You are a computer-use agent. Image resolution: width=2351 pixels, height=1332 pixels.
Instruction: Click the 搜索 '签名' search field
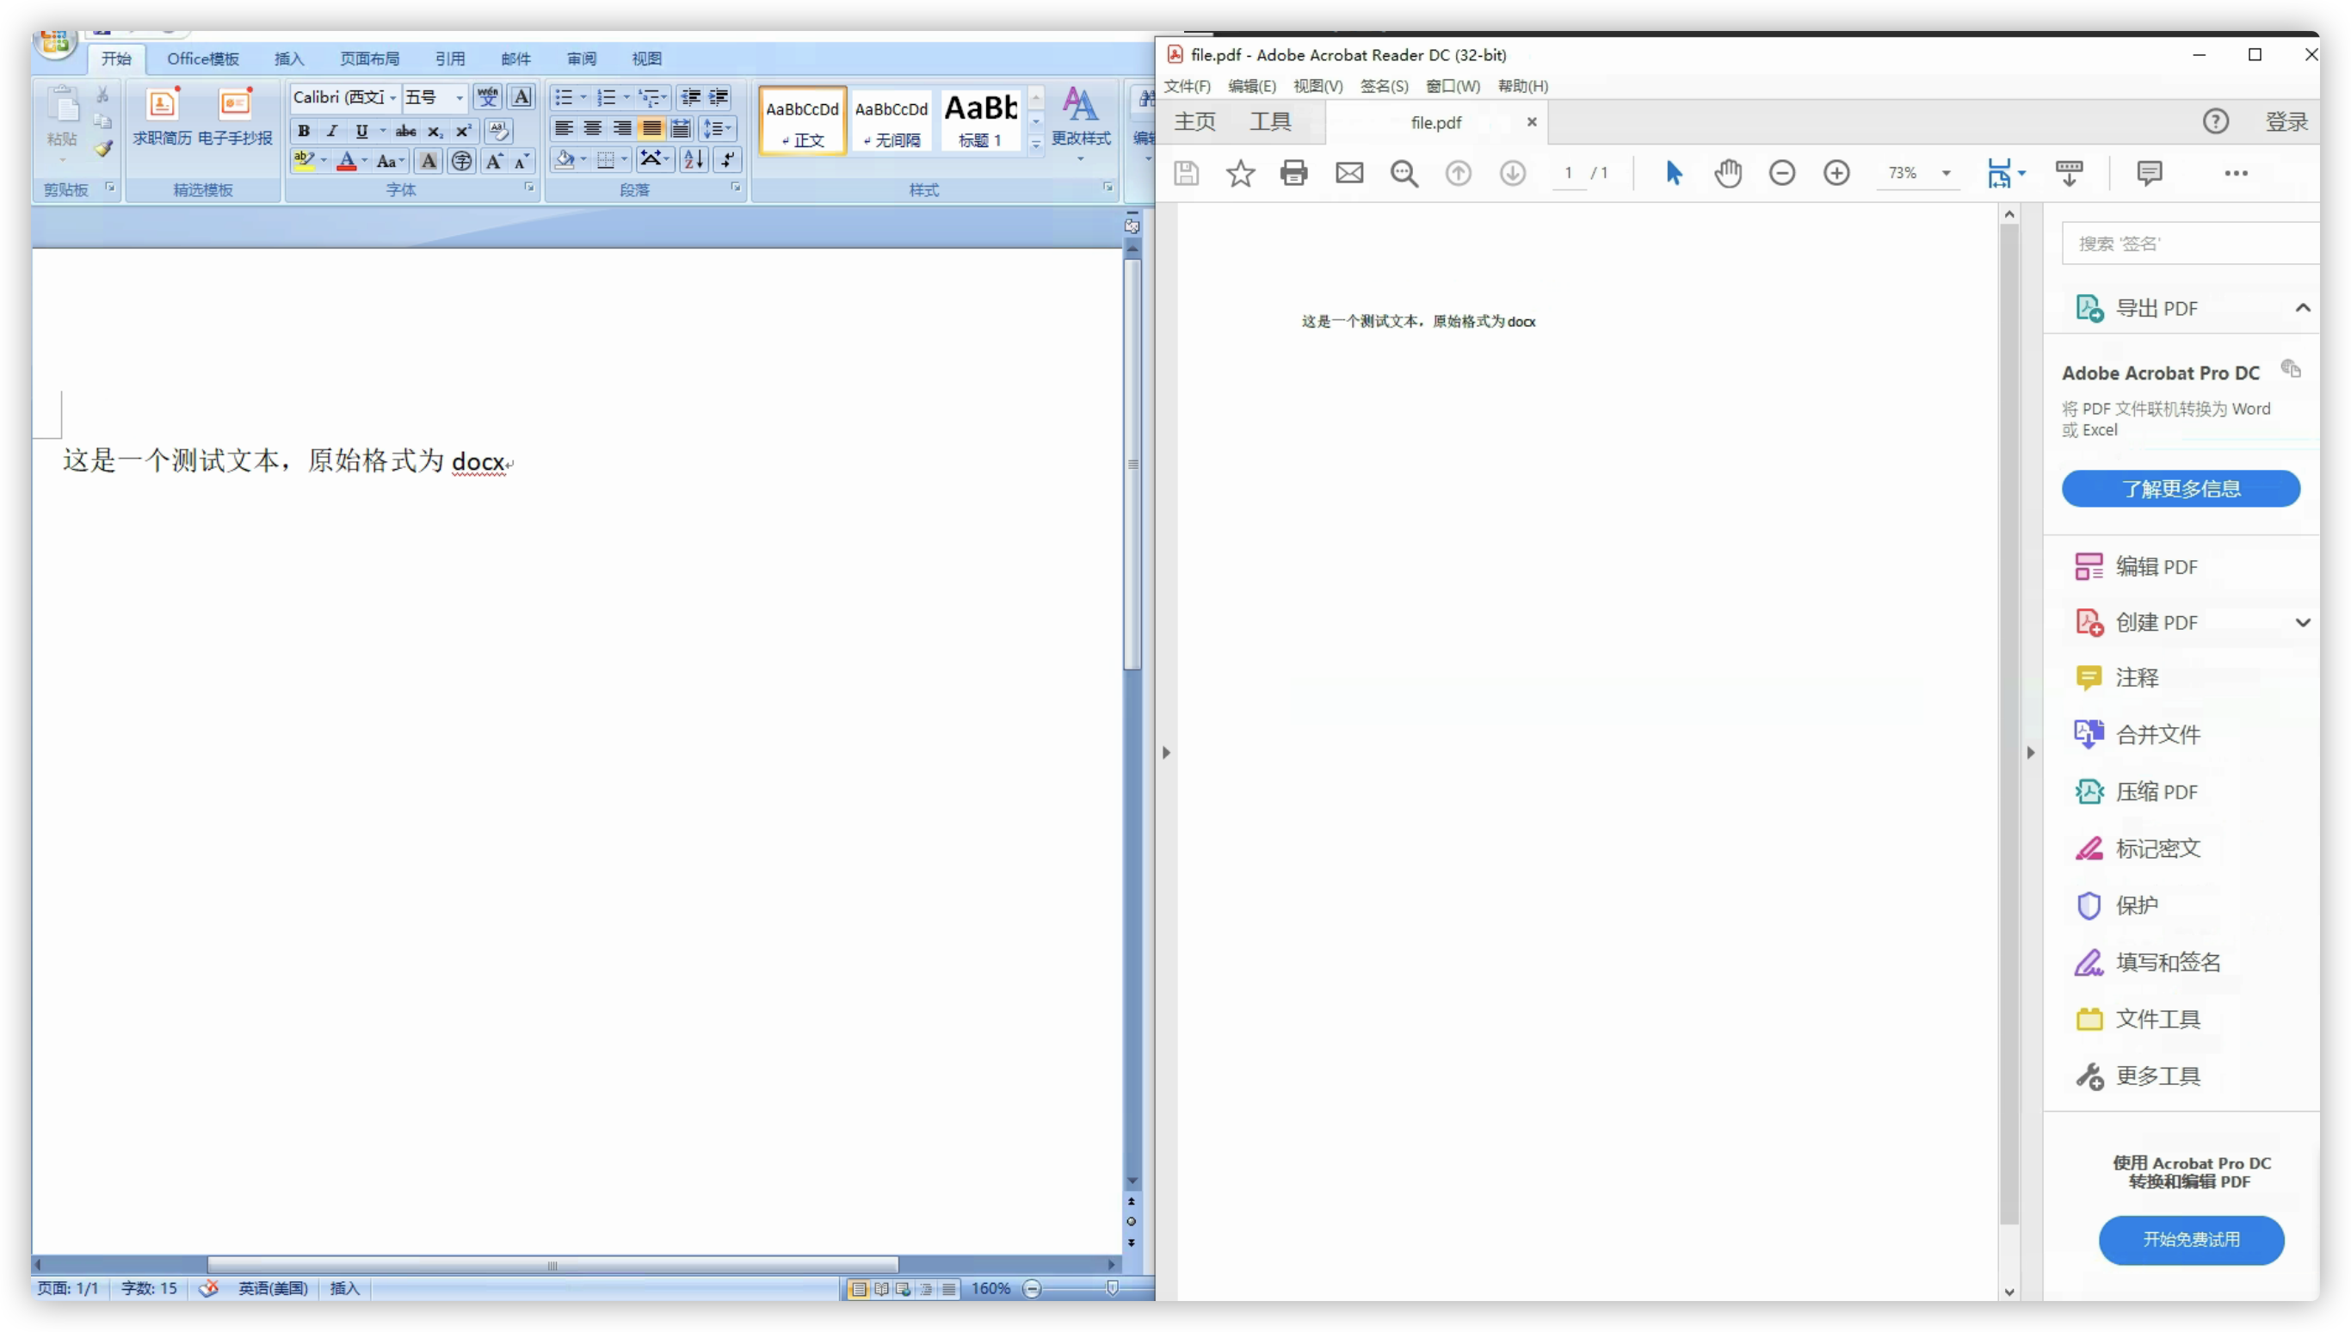coord(2190,244)
